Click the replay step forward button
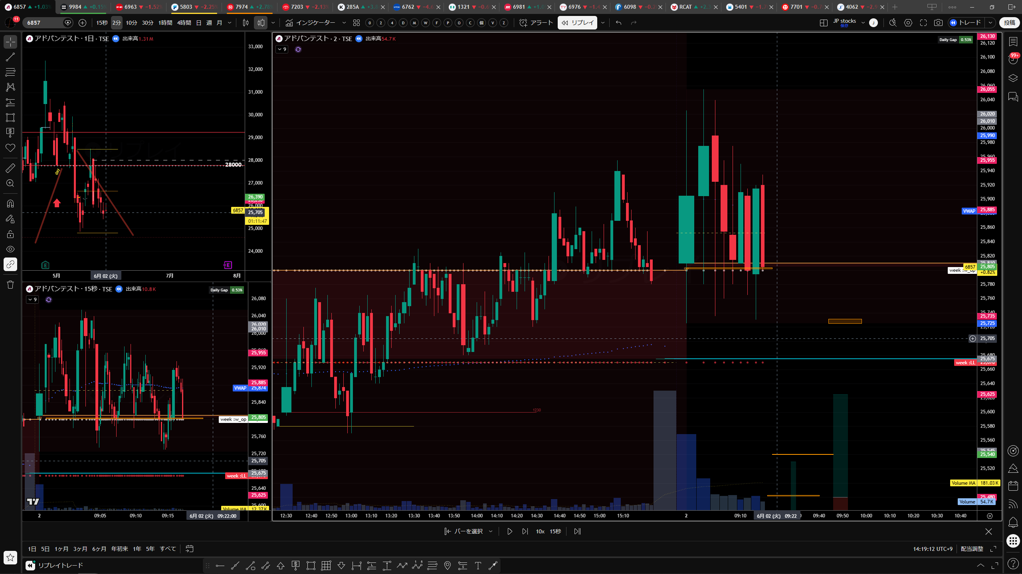The width and height of the screenshot is (1022, 574). pyautogui.click(x=525, y=531)
